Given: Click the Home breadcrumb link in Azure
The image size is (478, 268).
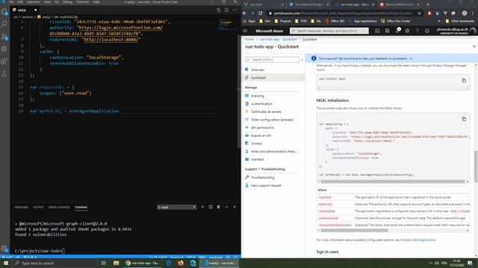Looking at the screenshot, I should [249, 39].
